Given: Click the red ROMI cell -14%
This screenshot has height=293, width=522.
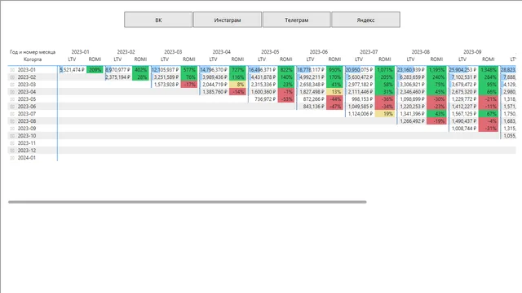Looking at the screenshot, I should [x=237, y=92].
